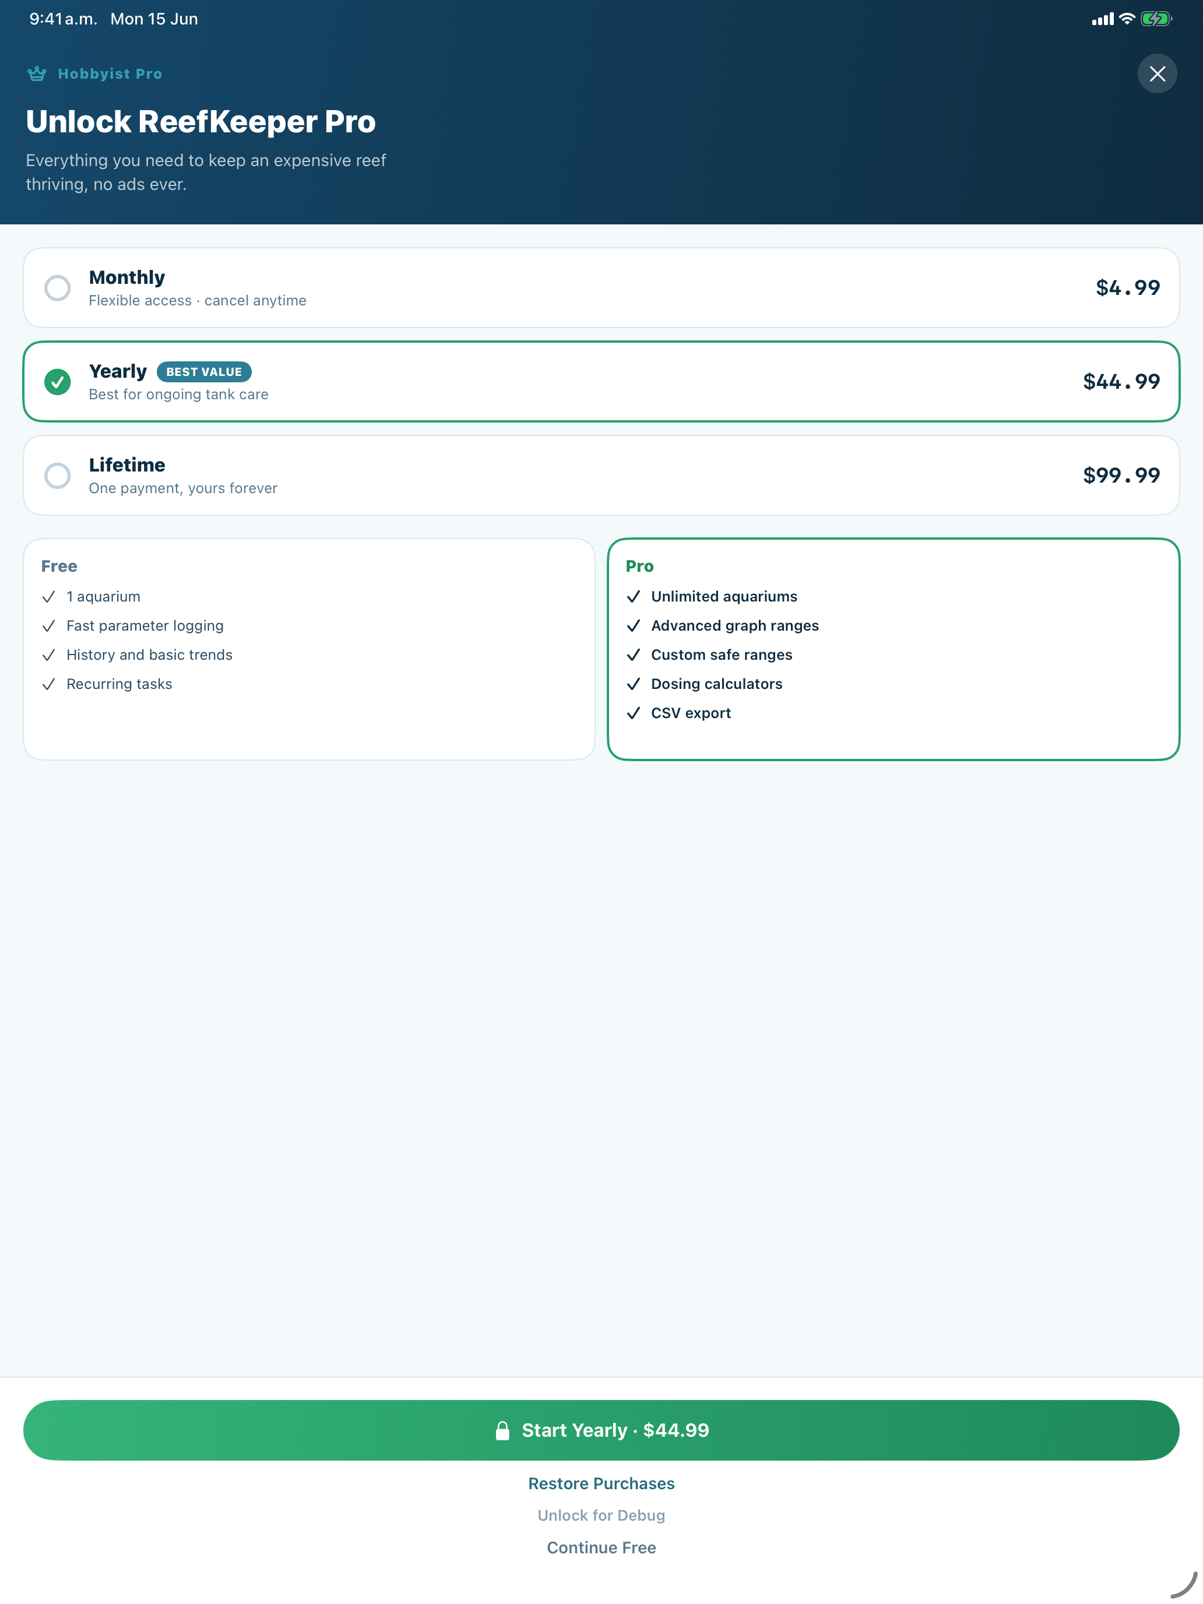Tap 'Fast parameter logging' feature text
This screenshot has height=1604, width=1203.
[145, 626]
